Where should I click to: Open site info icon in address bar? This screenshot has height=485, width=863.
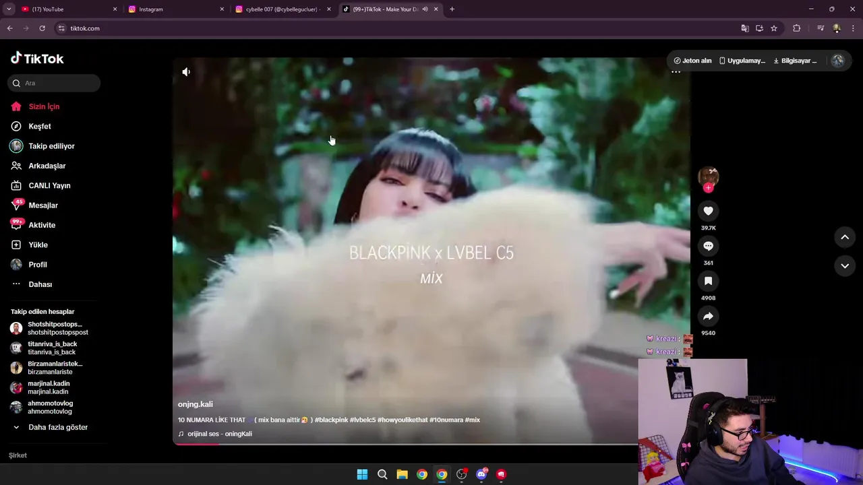click(x=61, y=28)
